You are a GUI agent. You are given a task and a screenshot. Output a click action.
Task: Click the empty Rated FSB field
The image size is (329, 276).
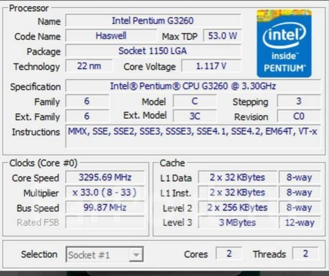point(105,223)
